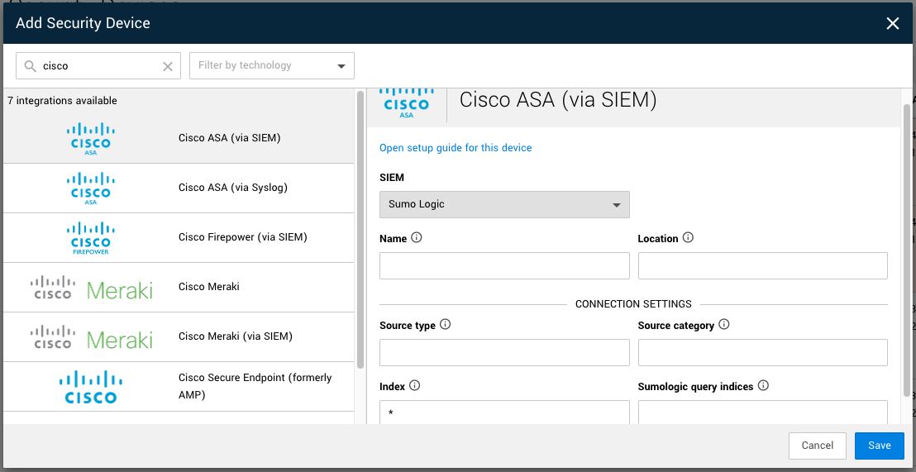This screenshot has height=472, width=916.
Task: Open Filter by technology dropdown
Action: click(x=272, y=65)
